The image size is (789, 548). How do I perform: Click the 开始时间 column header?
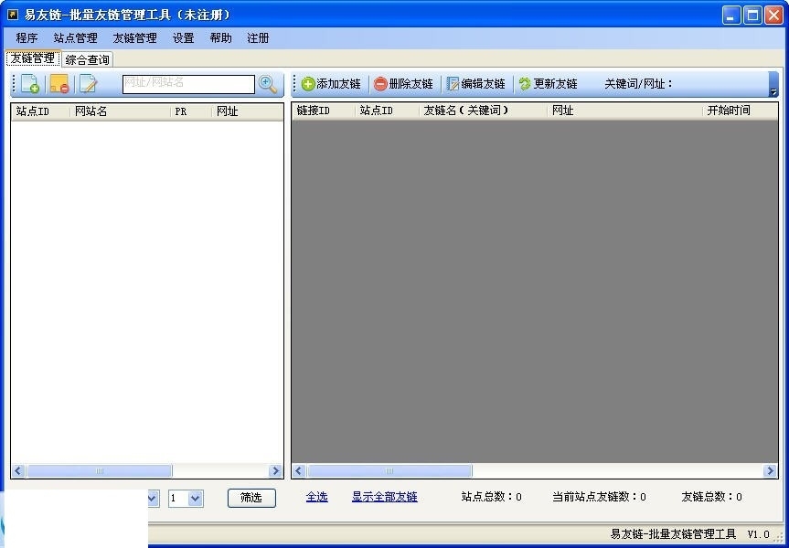click(740, 111)
